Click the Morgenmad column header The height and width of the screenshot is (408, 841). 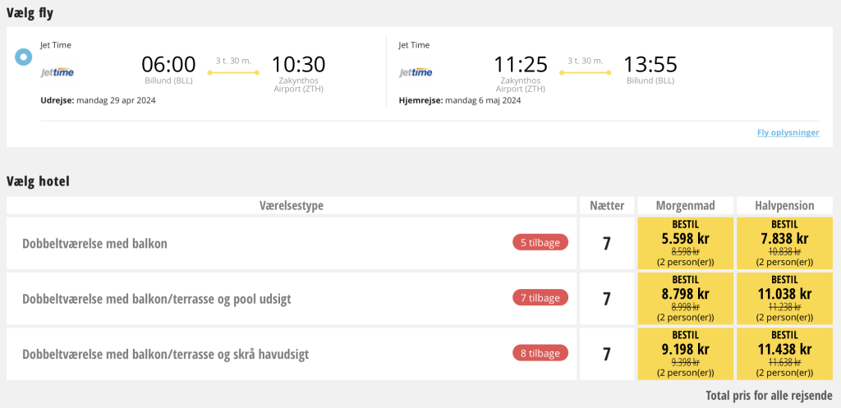pyautogui.click(x=686, y=205)
